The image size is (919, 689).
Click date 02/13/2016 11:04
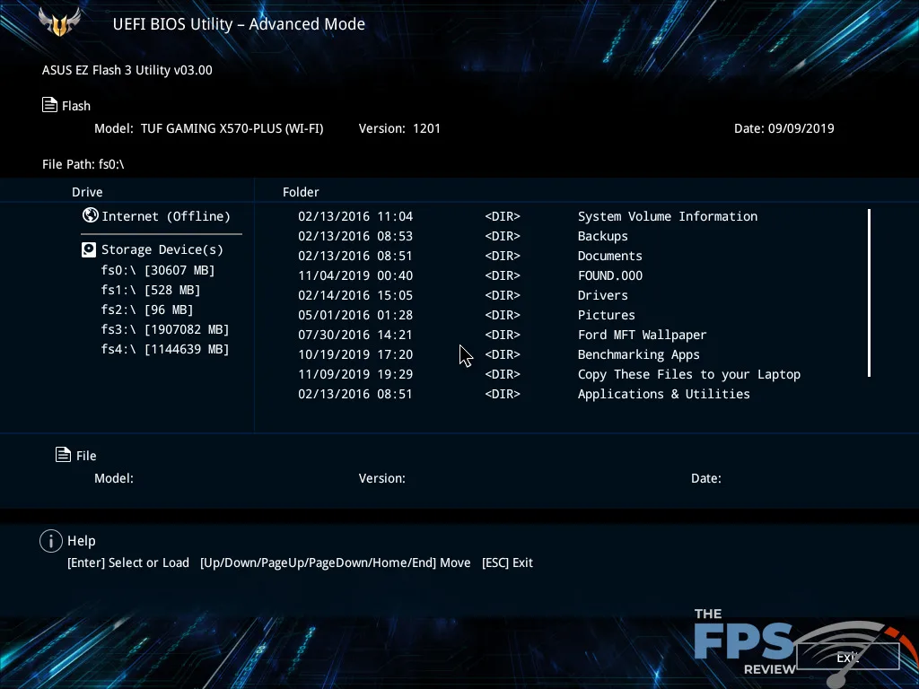pyautogui.click(x=355, y=216)
